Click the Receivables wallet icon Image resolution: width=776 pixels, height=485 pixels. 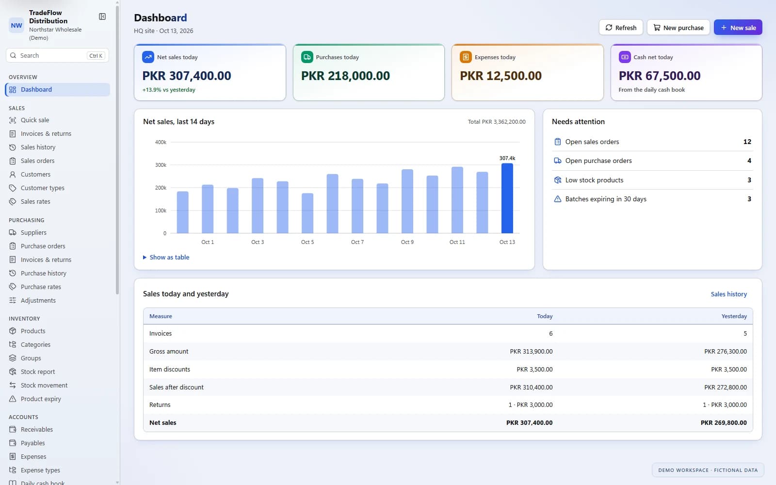13,430
